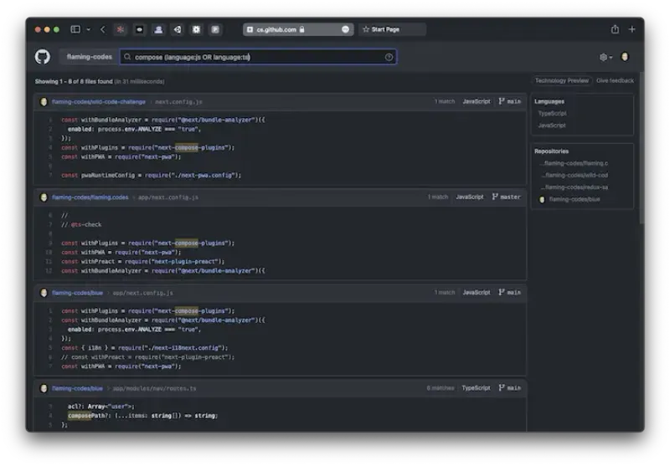Screen dimensions: 670x466
Task: Open the sidebar dropdown chevron
Action: (89, 29)
